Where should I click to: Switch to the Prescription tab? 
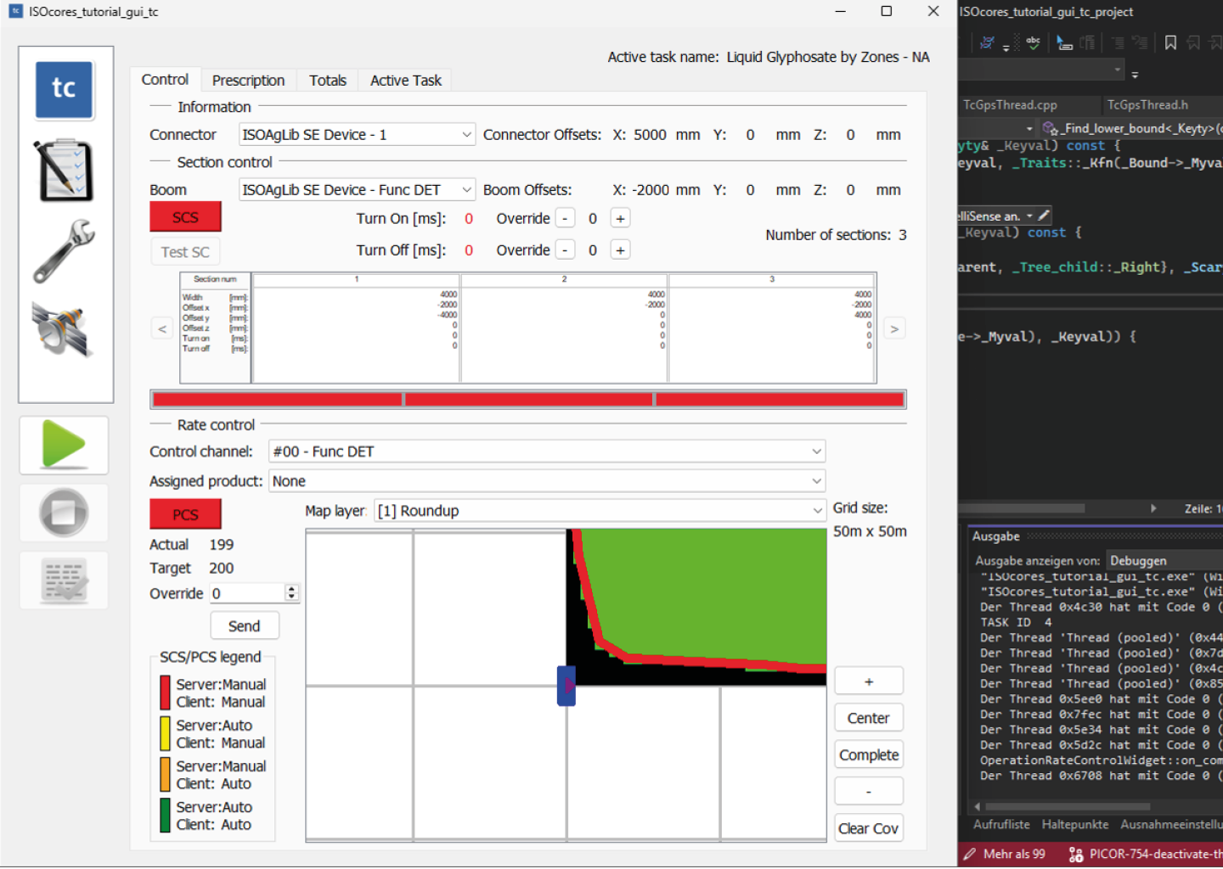pyautogui.click(x=248, y=80)
